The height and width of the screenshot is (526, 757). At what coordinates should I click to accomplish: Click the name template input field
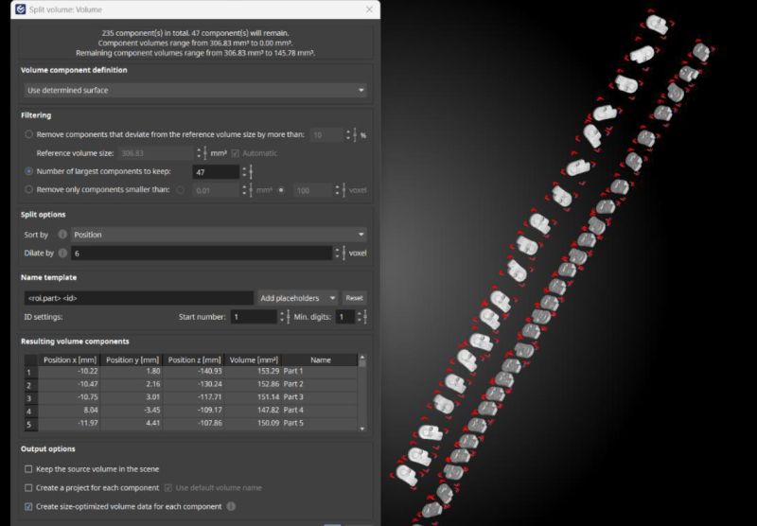[x=137, y=298]
